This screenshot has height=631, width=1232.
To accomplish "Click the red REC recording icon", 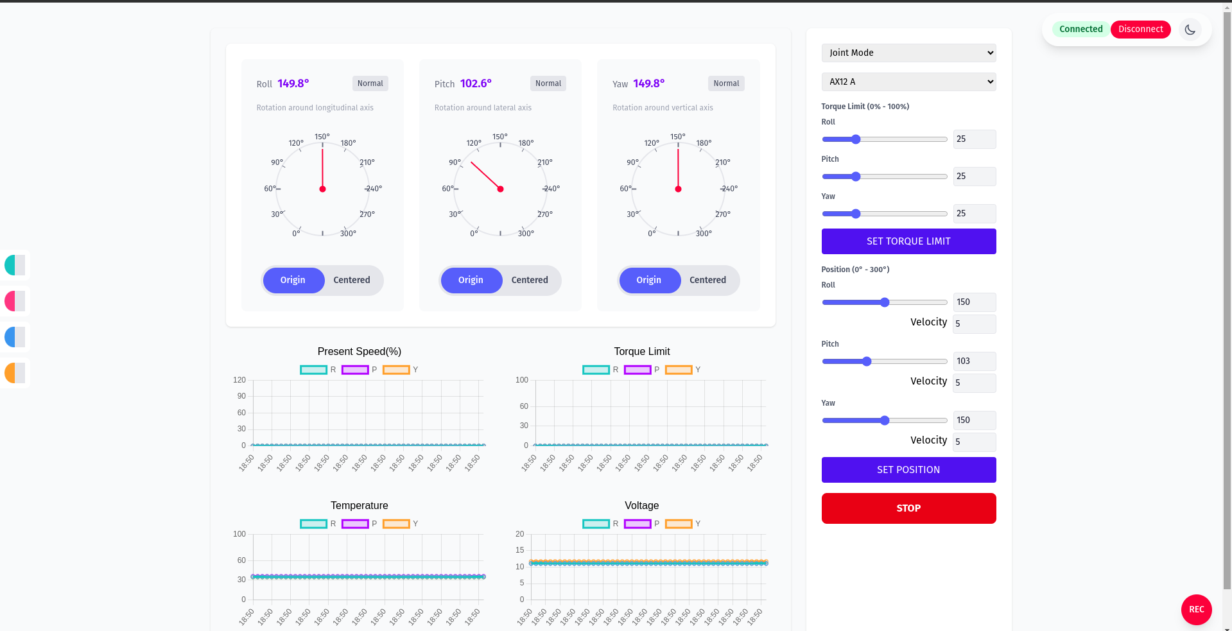I will (x=1195, y=609).
